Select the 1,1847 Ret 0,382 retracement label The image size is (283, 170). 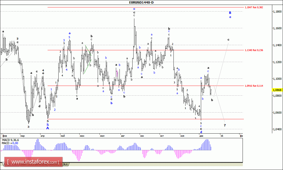click(x=254, y=7)
